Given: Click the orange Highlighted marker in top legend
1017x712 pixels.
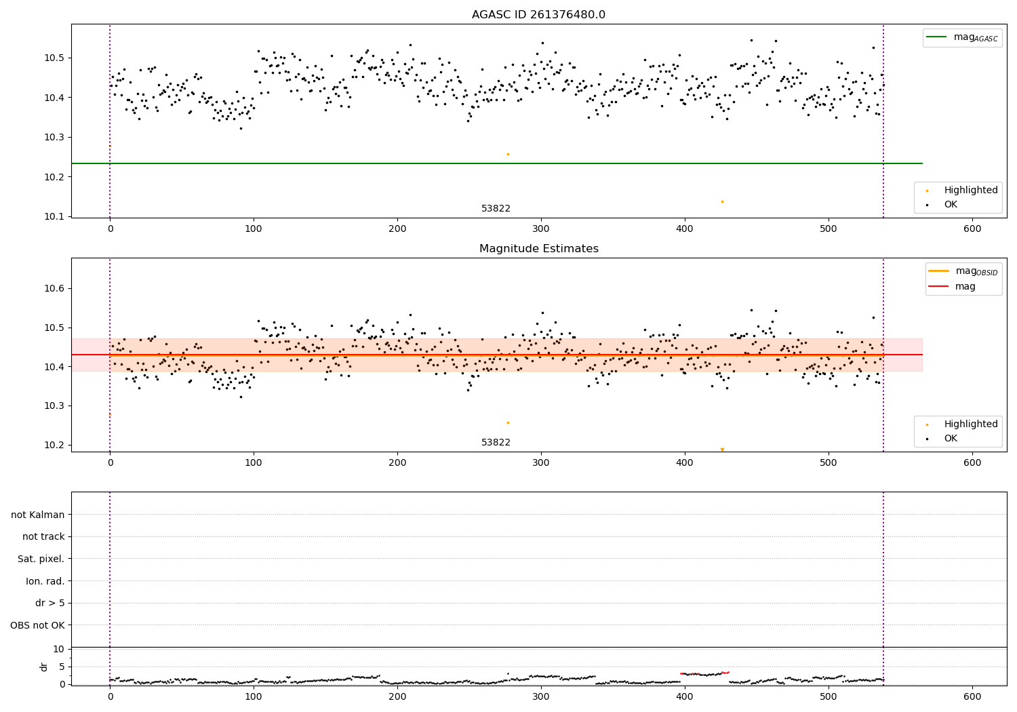Looking at the screenshot, I should coord(927,191).
